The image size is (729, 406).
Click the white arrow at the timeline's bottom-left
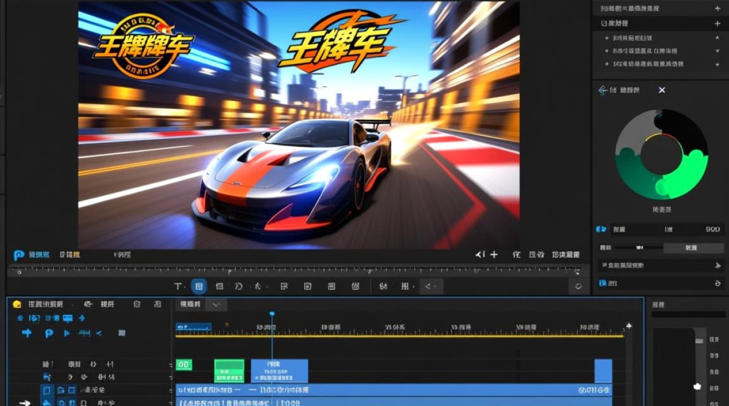pos(25,402)
